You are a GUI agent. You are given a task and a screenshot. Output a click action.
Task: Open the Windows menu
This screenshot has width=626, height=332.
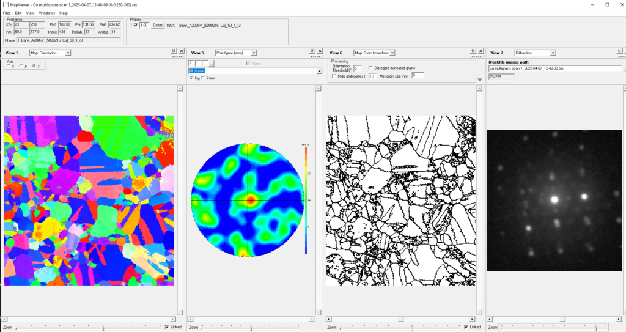[x=46, y=13]
